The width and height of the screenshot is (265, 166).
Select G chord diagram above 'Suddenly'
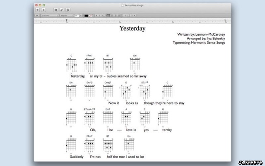click(71, 144)
